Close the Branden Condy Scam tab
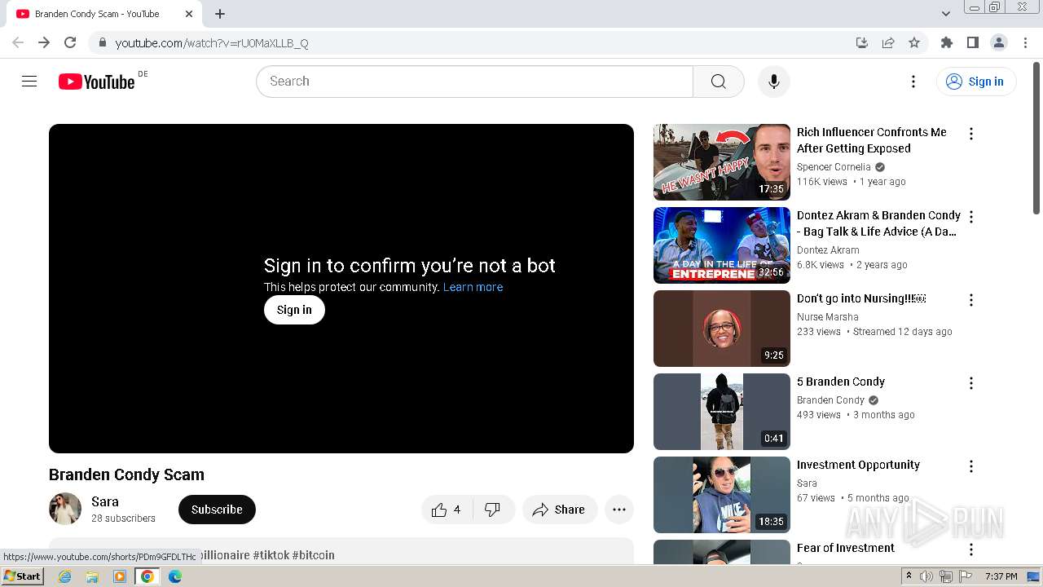The image size is (1043, 587). point(188,14)
